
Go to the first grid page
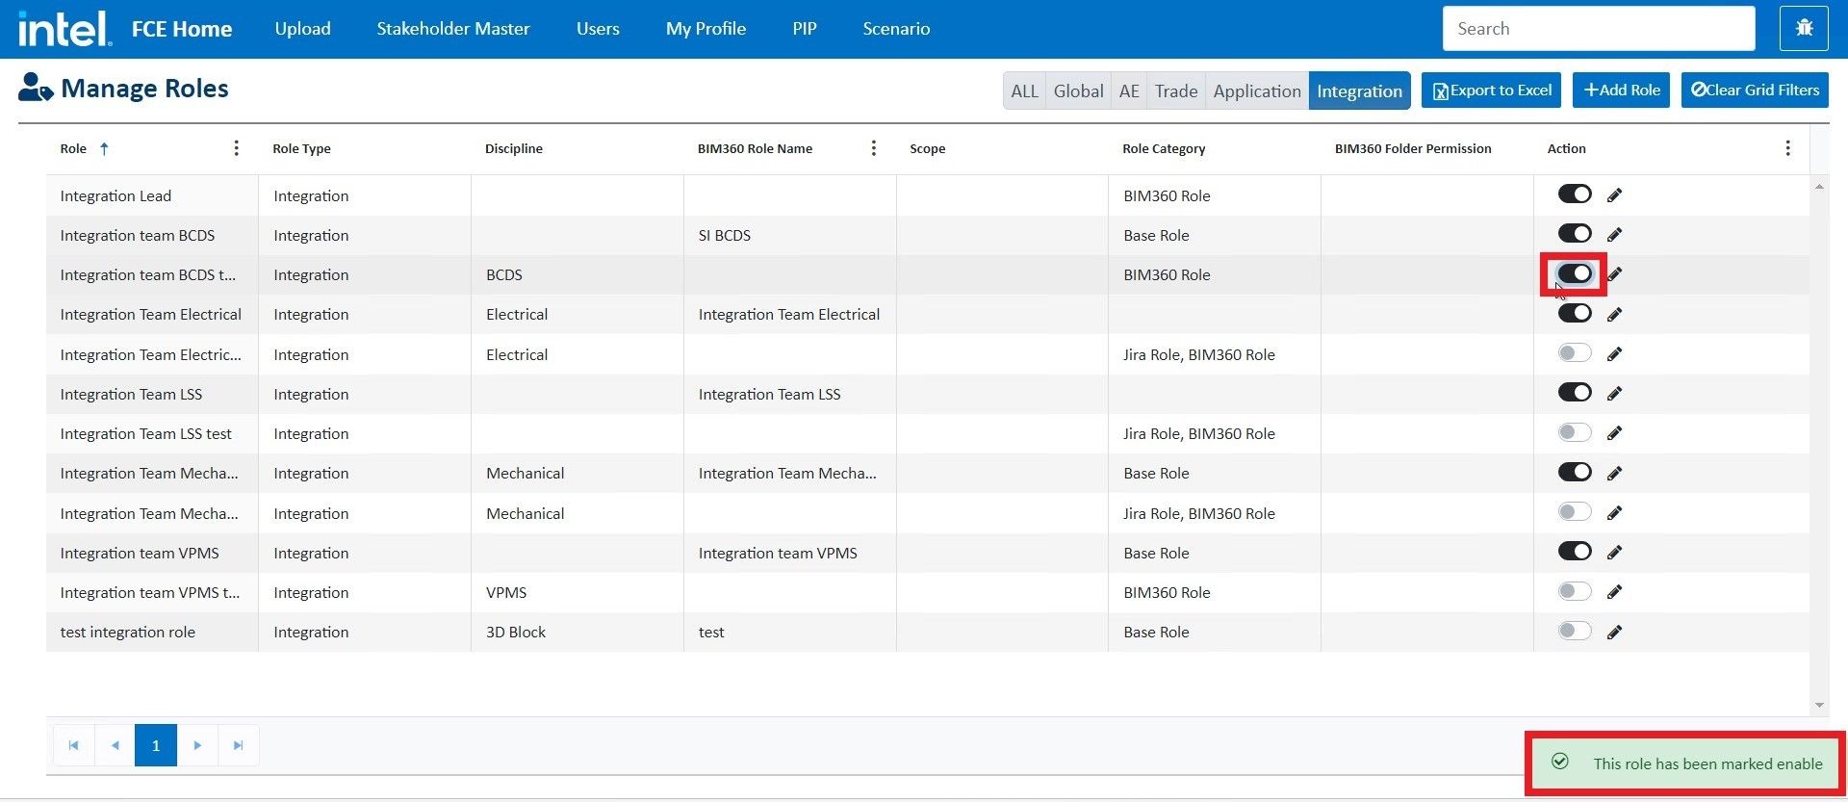tap(73, 745)
